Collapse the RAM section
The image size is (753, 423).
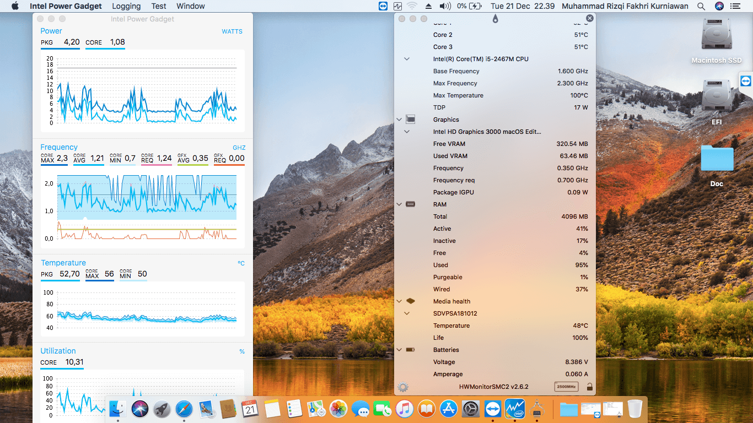tap(399, 204)
